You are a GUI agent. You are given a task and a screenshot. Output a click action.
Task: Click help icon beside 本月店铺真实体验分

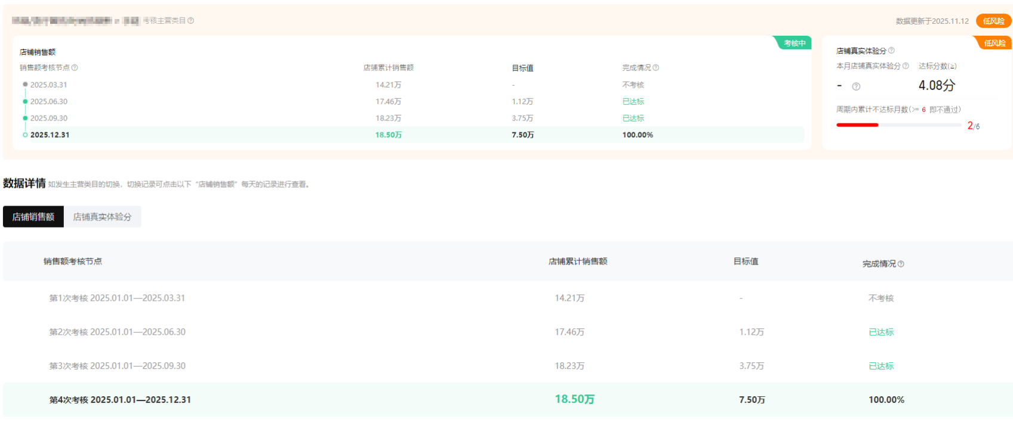pos(906,66)
